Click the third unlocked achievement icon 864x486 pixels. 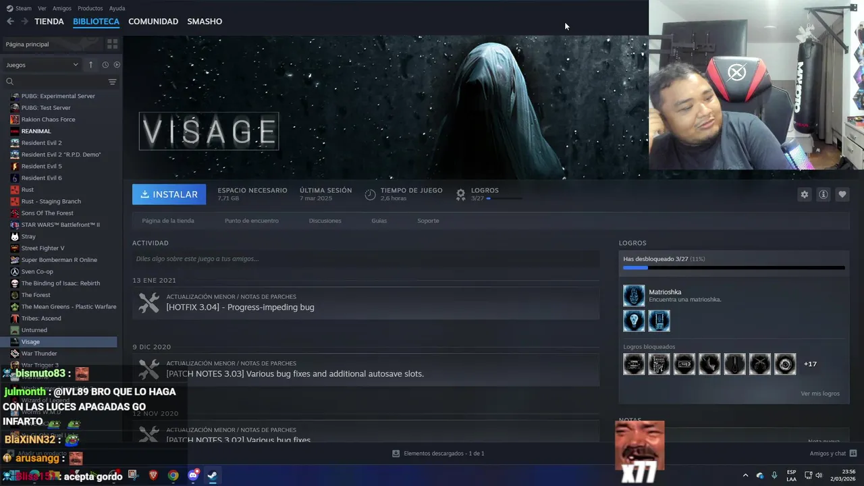[659, 321]
